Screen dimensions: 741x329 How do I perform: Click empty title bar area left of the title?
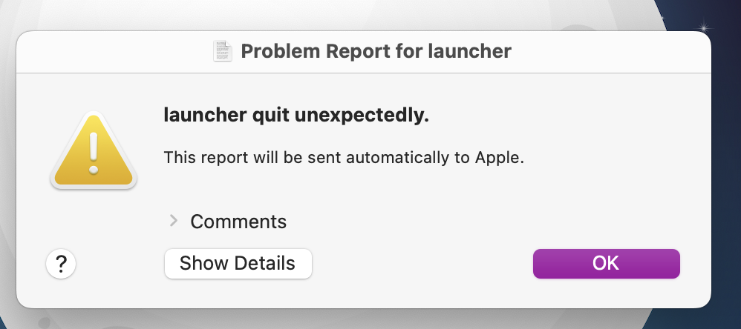pos(111,51)
